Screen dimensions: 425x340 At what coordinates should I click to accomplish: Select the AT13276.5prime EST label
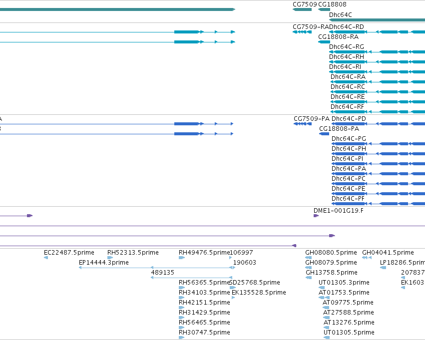(349, 323)
